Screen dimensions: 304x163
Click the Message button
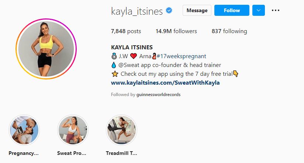tap(197, 10)
